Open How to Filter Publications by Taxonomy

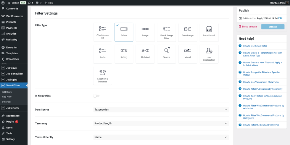(263, 89)
